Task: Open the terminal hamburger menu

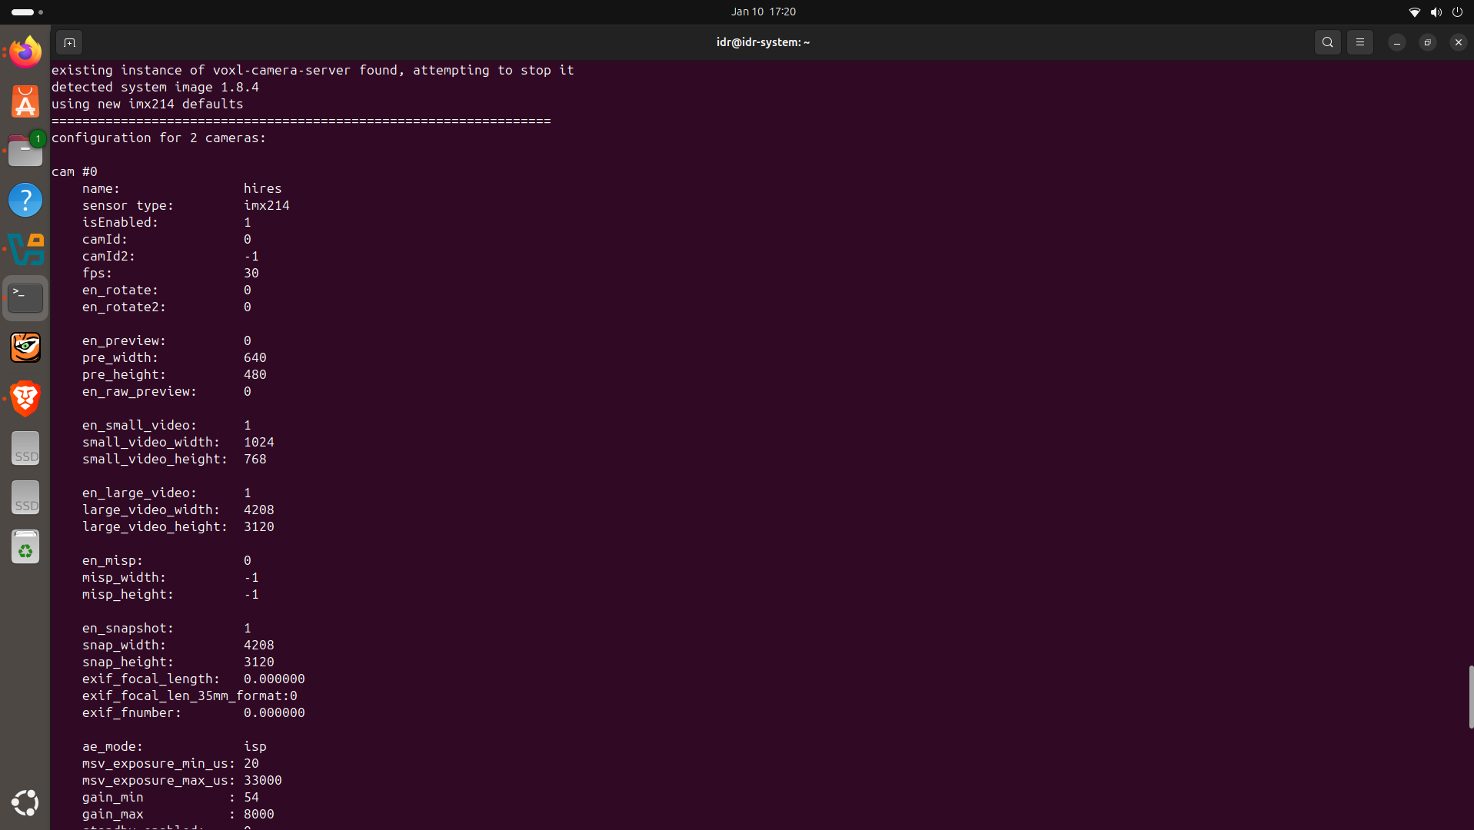Action: pos(1359,42)
